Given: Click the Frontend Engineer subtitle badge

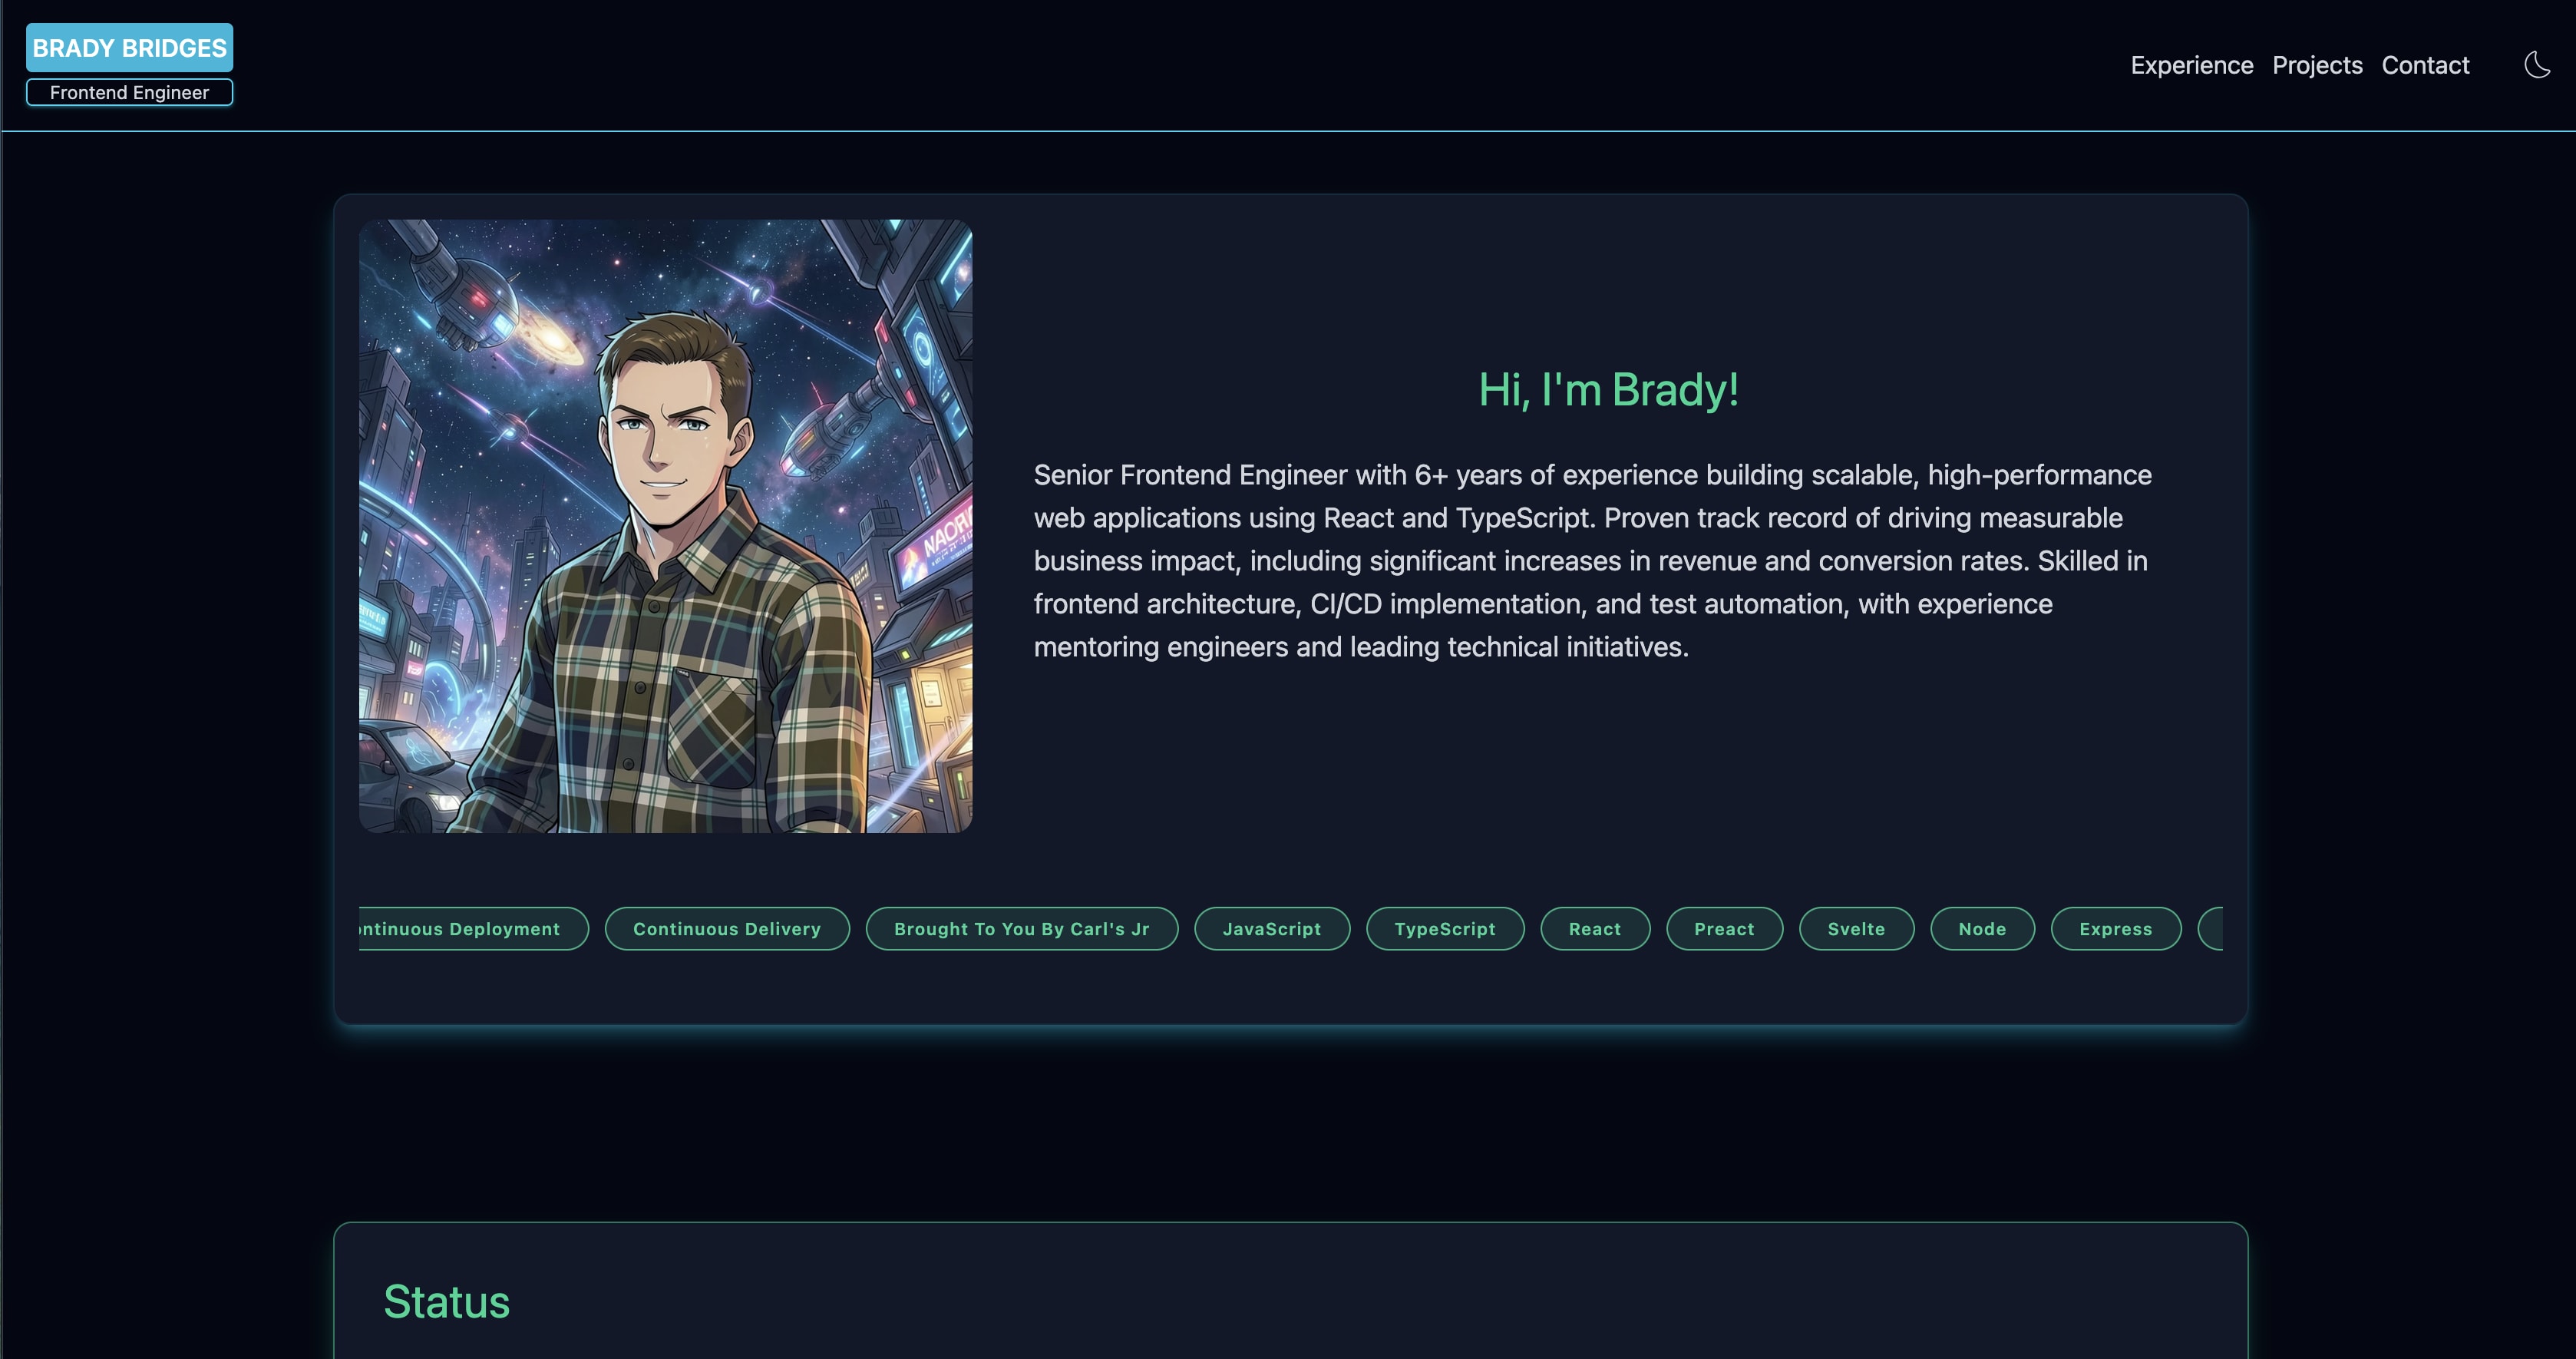Looking at the screenshot, I should pos(129,92).
